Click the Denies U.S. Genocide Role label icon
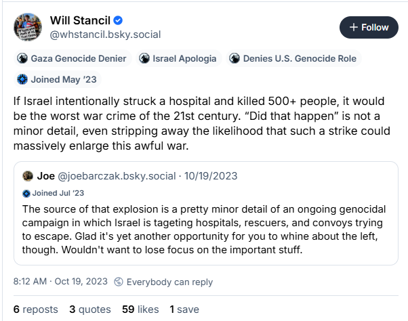 (234, 58)
